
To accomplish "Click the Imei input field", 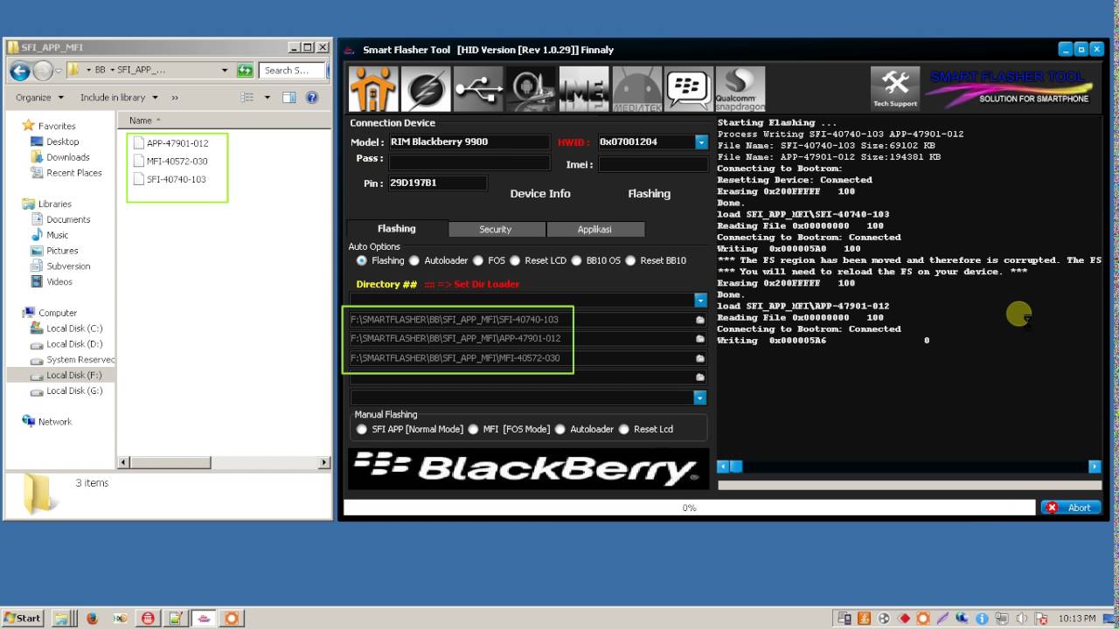I will [653, 164].
